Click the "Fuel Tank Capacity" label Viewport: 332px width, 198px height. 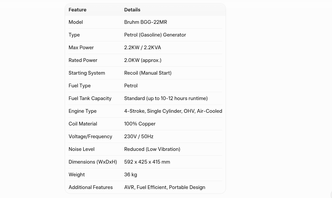pos(90,98)
